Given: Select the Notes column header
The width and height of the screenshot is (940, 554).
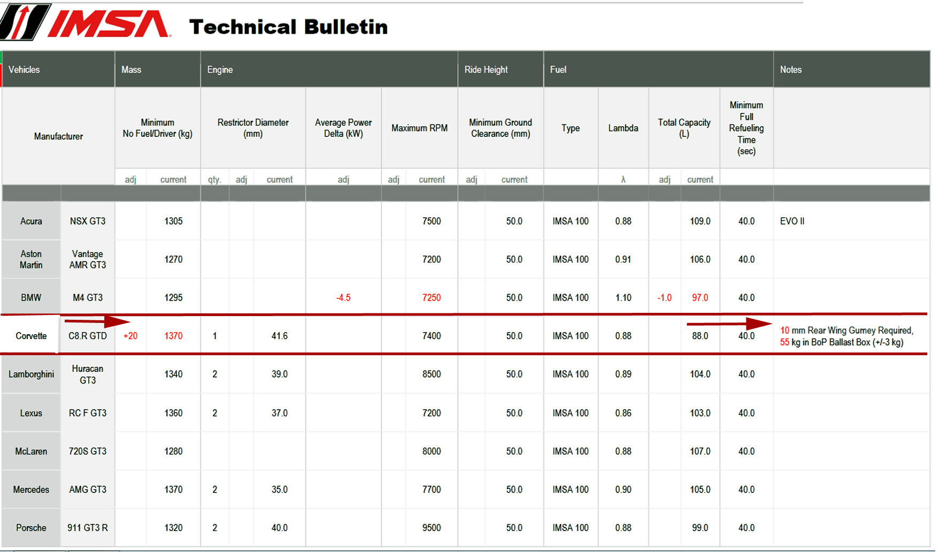Looking at the screenshot, I should click(x=790, y=70).
